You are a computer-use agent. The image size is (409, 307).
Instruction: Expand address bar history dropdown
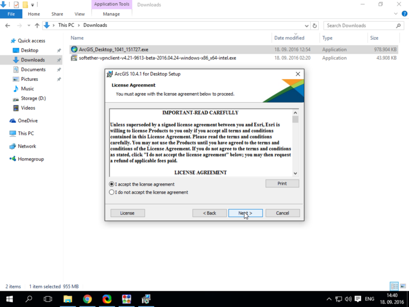(x=307, y=26)
